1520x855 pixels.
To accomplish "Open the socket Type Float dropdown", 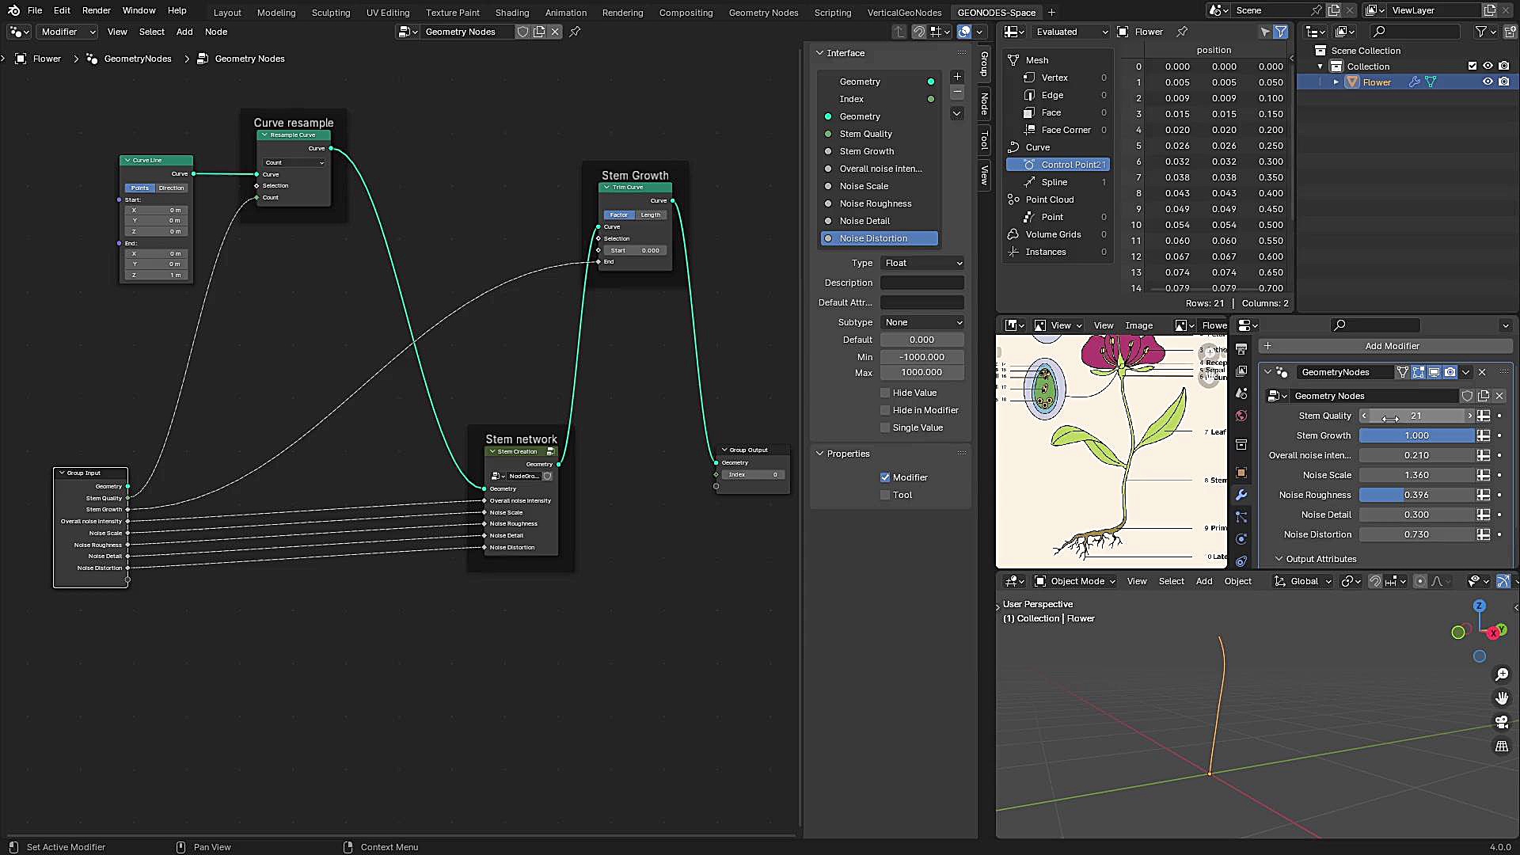I will click(923, 263).
